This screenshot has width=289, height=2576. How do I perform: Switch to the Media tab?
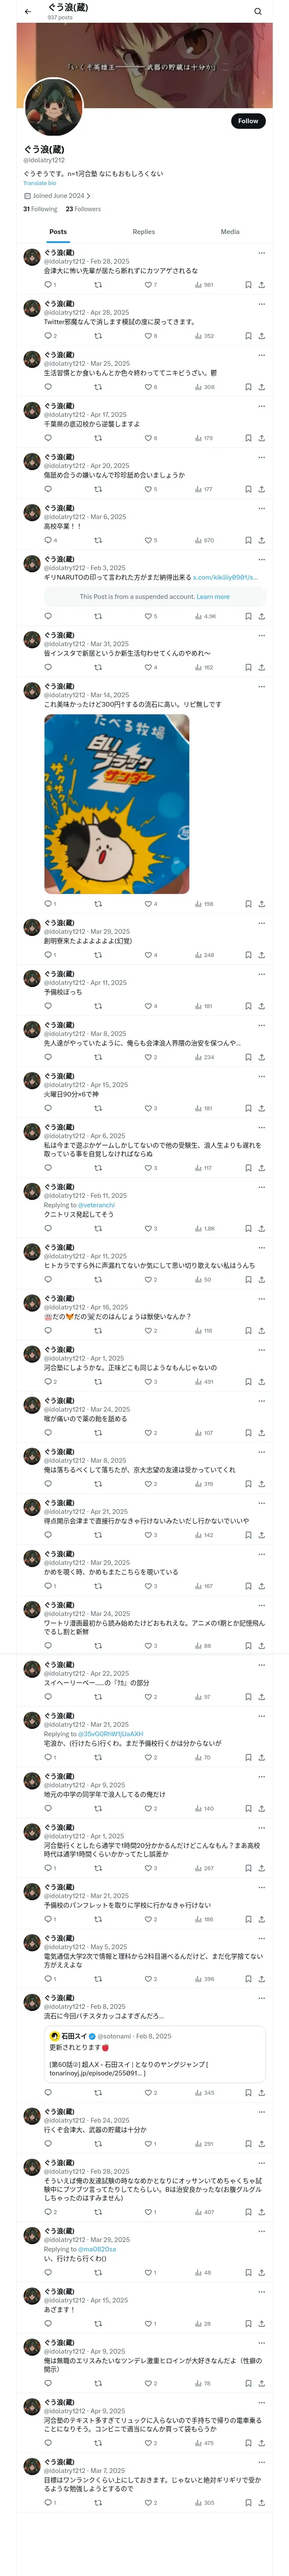tap(229, 232)
